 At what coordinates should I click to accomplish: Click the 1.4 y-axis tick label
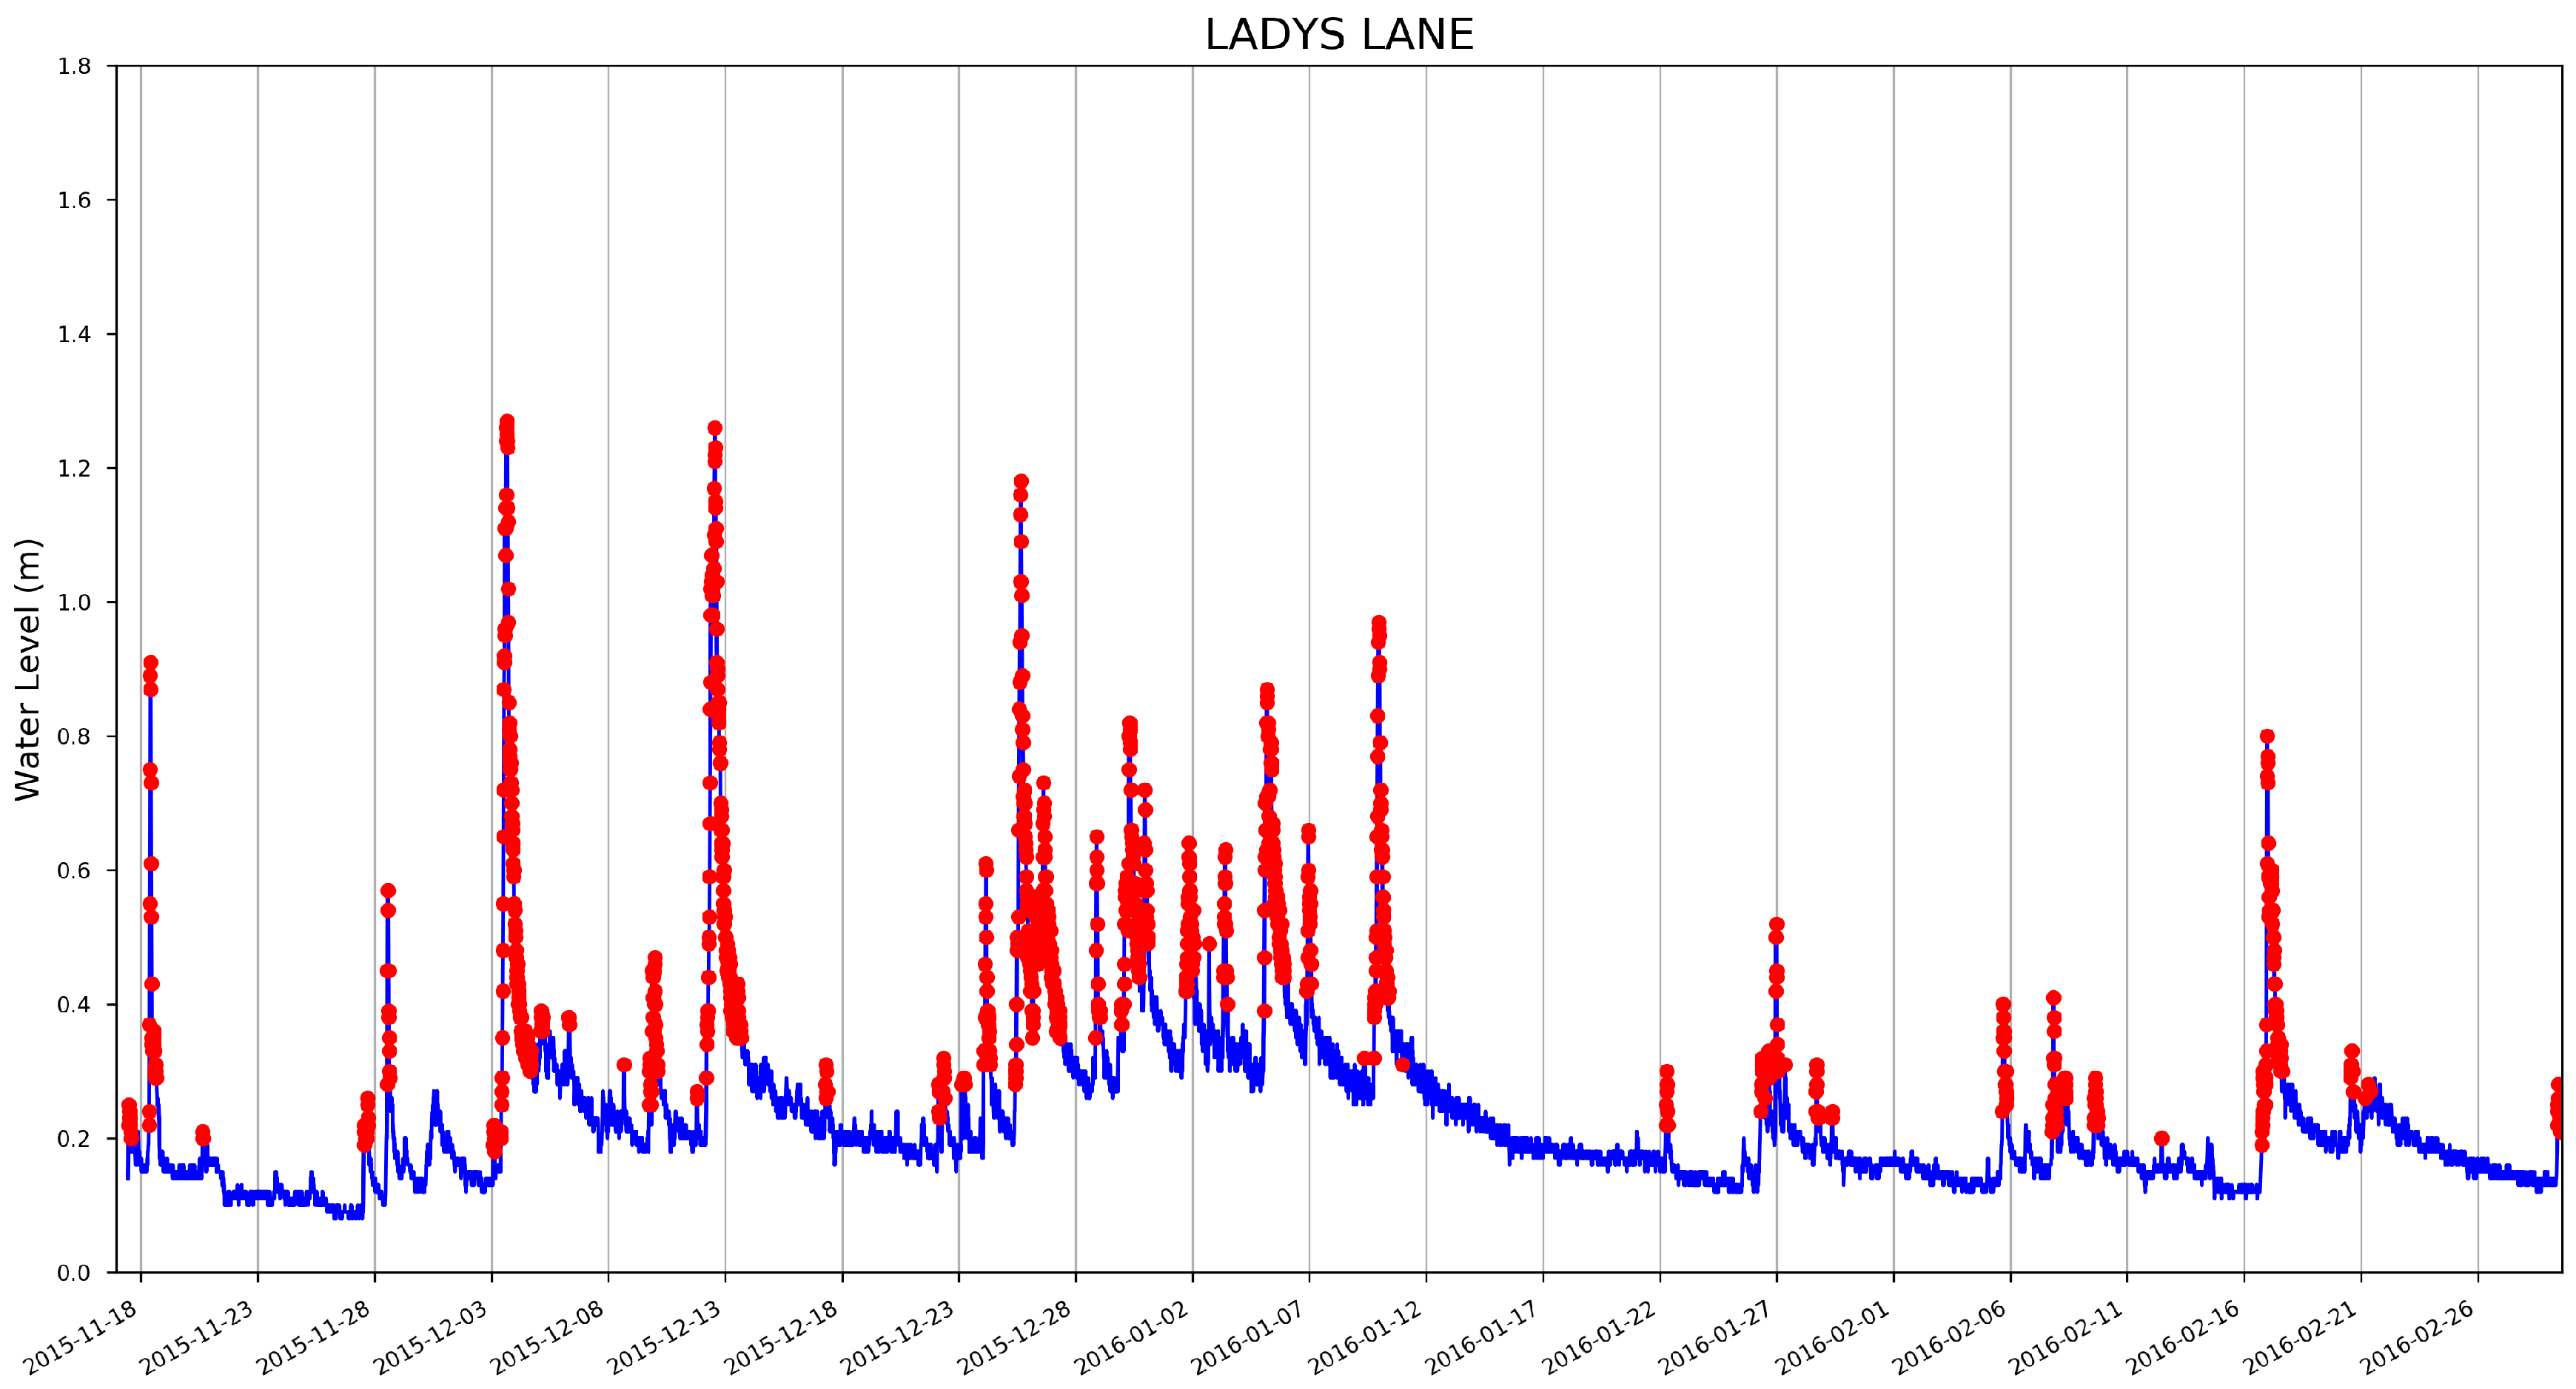[74, 335]
